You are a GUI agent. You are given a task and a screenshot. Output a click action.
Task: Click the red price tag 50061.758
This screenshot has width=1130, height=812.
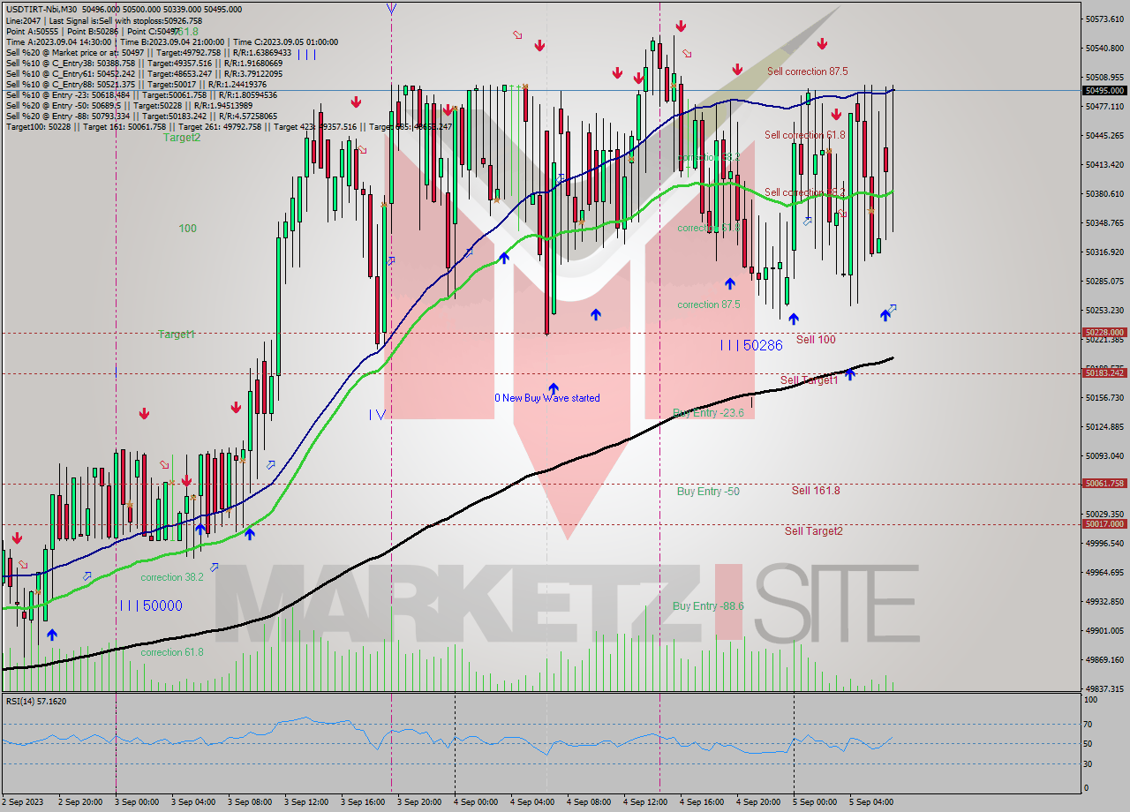pos(1104,484)
